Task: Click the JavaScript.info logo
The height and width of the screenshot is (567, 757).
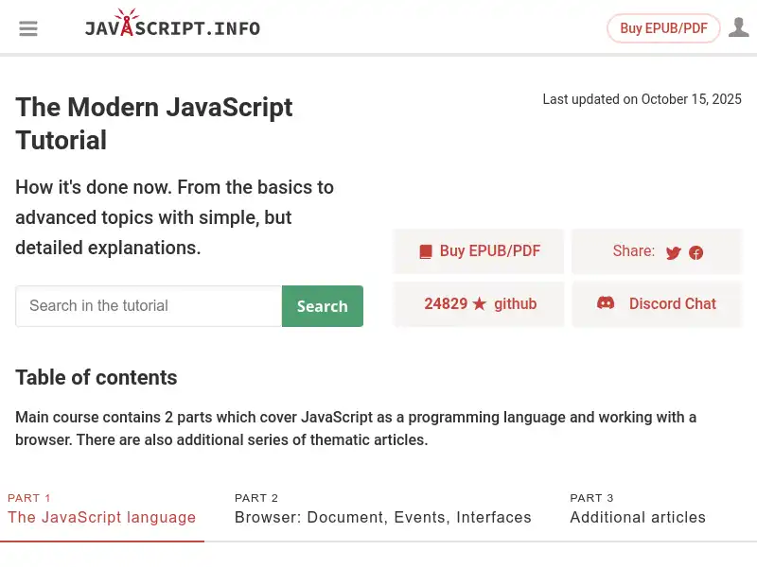Action: pos(172,27)
